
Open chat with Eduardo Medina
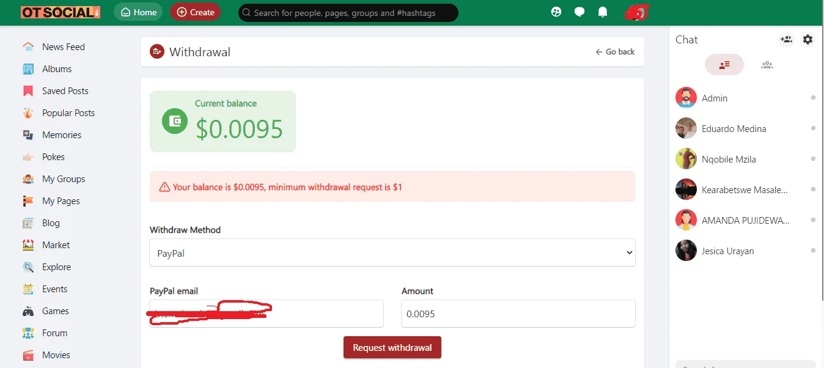[746, 128]
